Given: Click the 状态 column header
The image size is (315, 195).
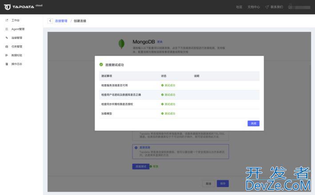Looking at the screenshot, I should [x=164, y=76].
